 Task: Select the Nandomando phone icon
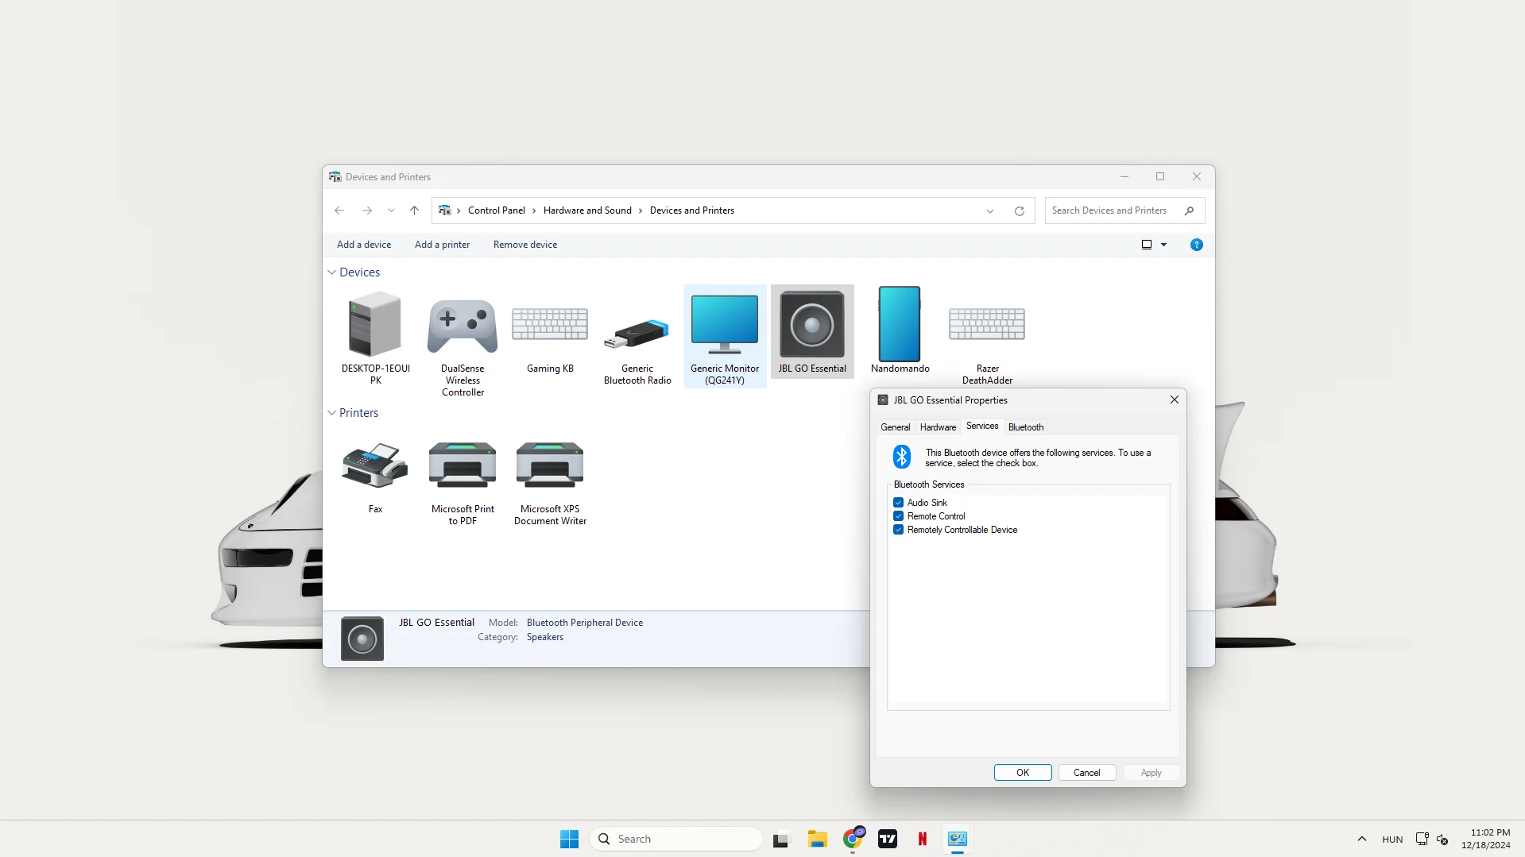point(900,324)
